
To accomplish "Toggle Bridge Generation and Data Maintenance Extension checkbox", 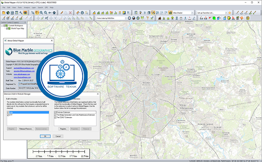I will tap(55, 115).
